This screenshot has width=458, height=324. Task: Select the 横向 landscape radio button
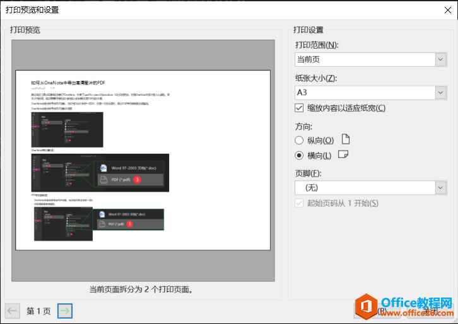point(299,155)
